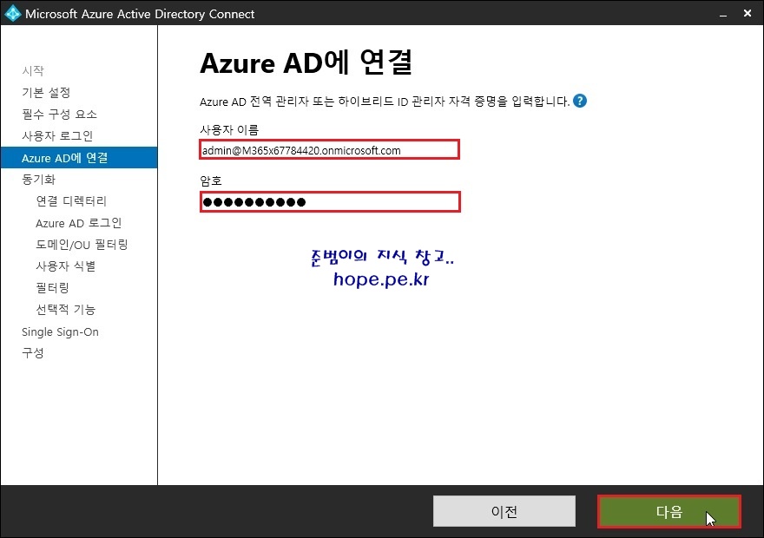Select 기본 설정 step in sidebar

point(46,93)
